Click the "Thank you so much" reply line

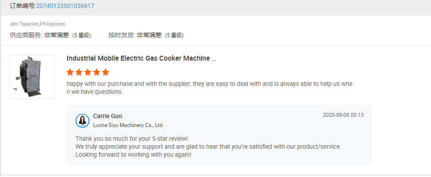[x=132, y=139]
